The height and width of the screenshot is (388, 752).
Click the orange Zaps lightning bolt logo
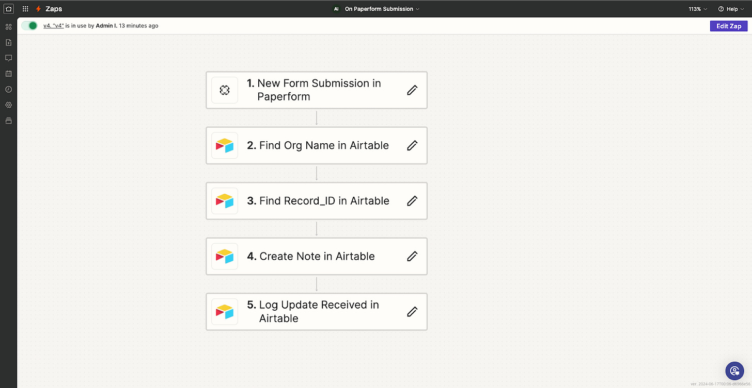[38, 9]
